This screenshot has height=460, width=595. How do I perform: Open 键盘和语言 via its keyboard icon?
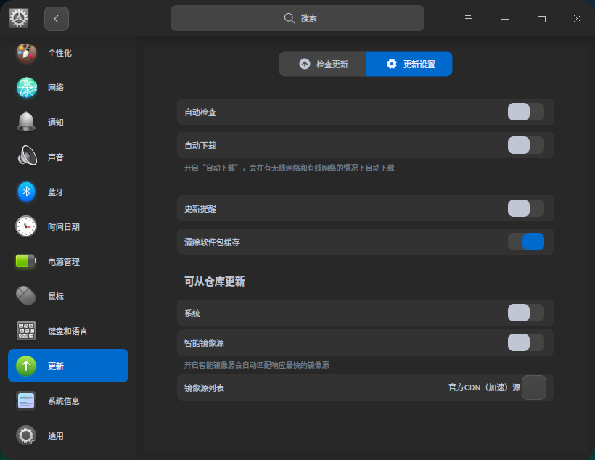[x=26, y=331]
